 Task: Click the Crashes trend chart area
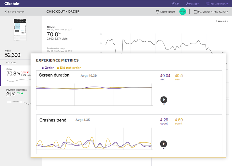click(94, 142)
